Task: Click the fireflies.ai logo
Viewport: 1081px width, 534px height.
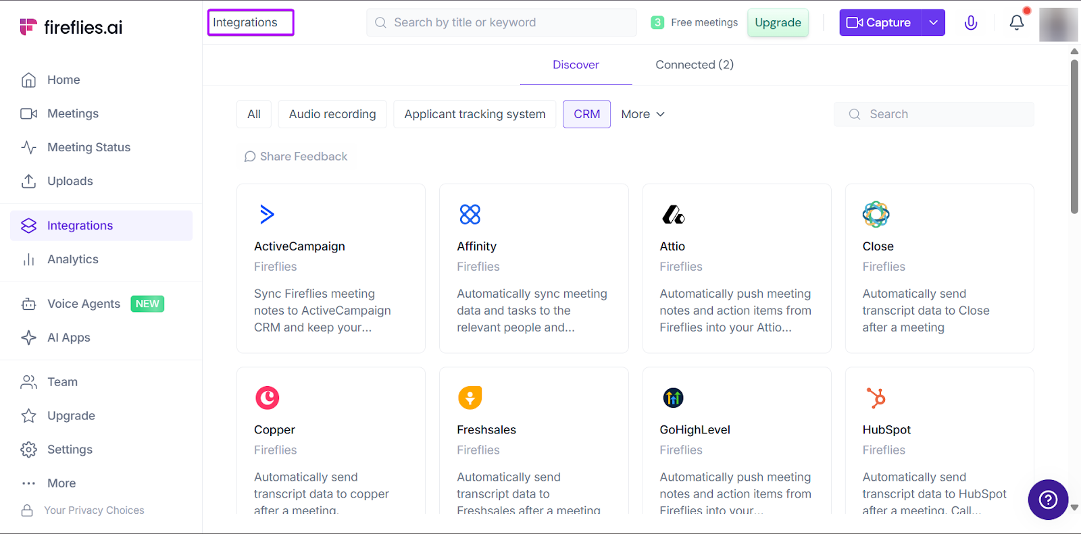Action: click(71, 27)
